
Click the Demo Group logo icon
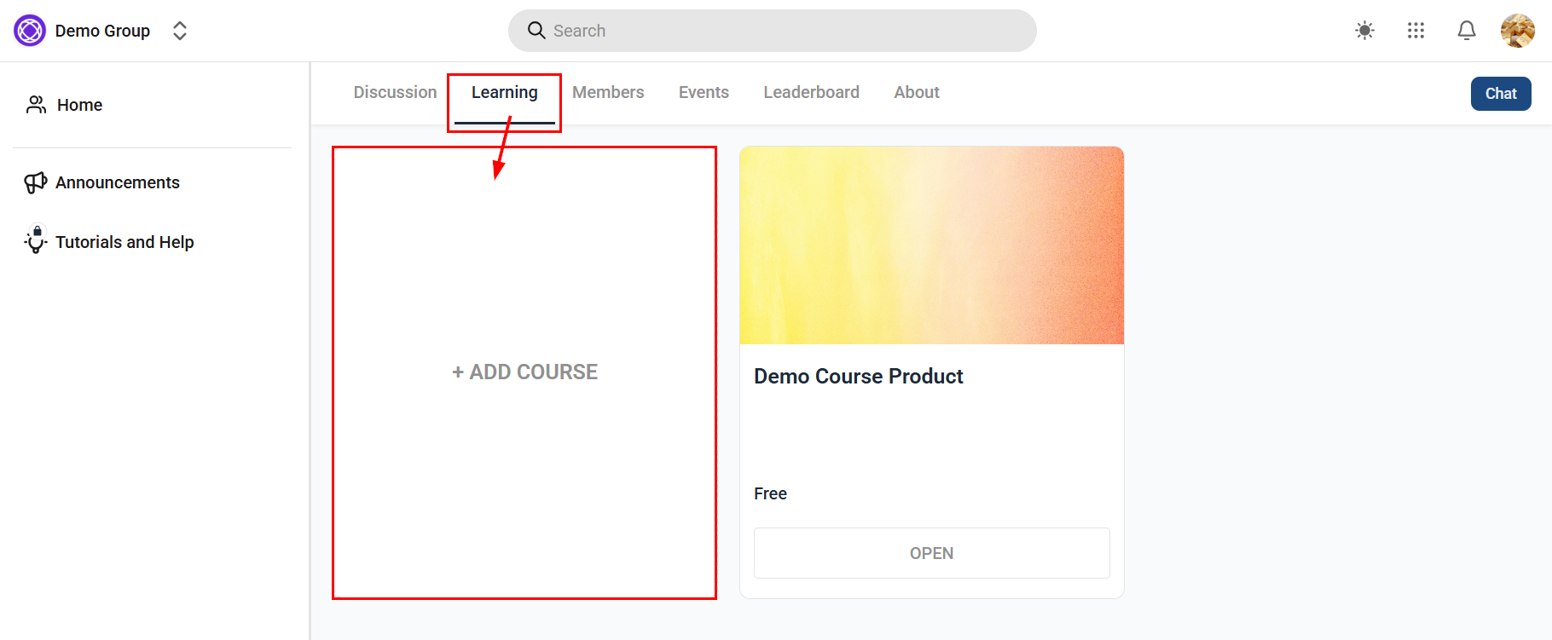(30, 31)
